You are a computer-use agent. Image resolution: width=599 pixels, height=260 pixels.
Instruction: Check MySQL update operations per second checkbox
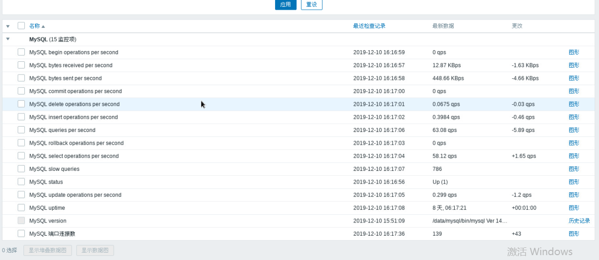(21, 195)
